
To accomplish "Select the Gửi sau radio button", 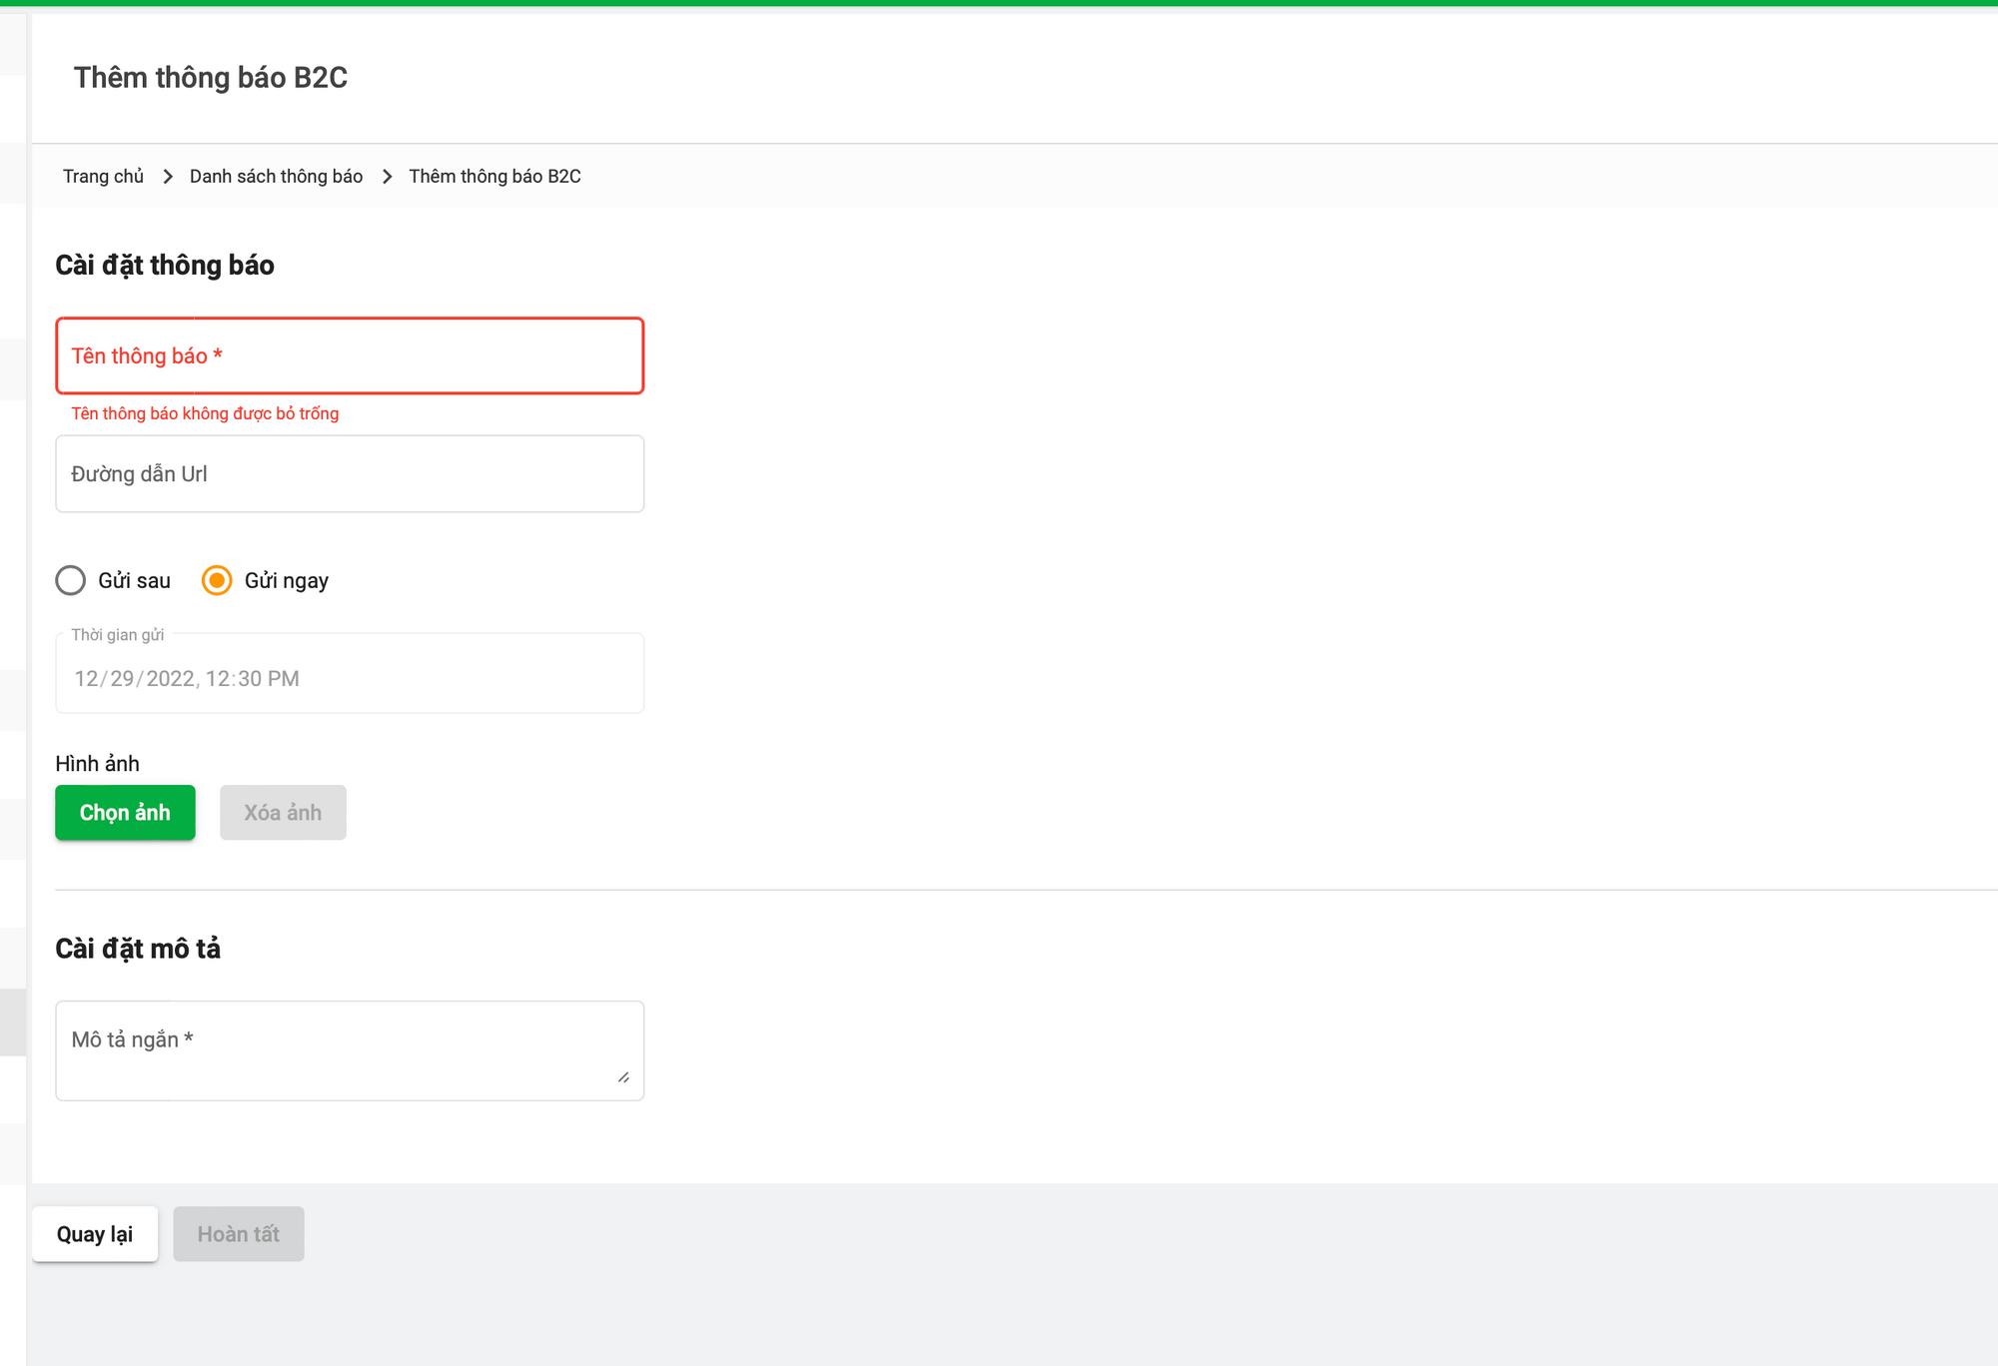I will coord(71,580).
